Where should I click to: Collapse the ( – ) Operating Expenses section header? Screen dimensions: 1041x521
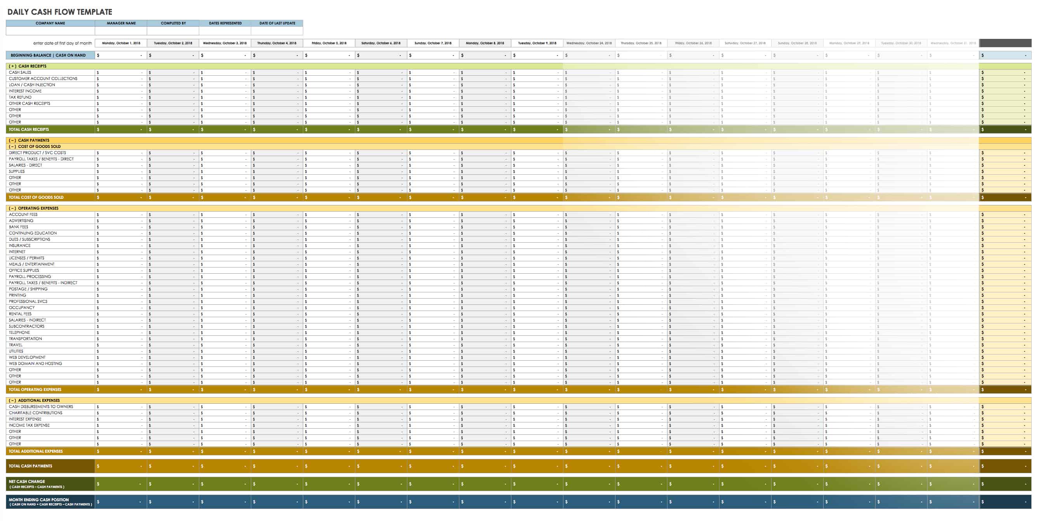(33, 208)
